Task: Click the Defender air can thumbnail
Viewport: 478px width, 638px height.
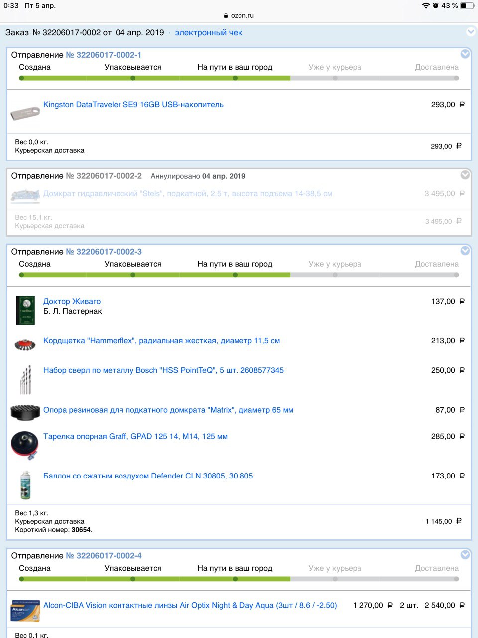Action: (x=25, y=485)
